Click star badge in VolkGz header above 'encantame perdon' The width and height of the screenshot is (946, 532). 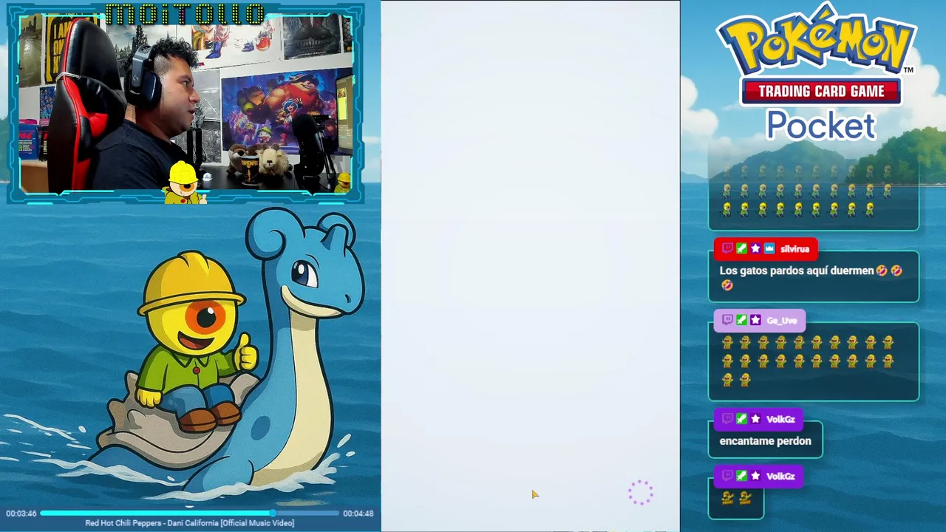(755, 419)
